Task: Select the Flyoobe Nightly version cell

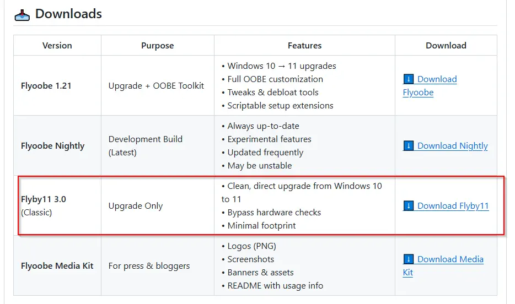Action: [x=57, y=145]
